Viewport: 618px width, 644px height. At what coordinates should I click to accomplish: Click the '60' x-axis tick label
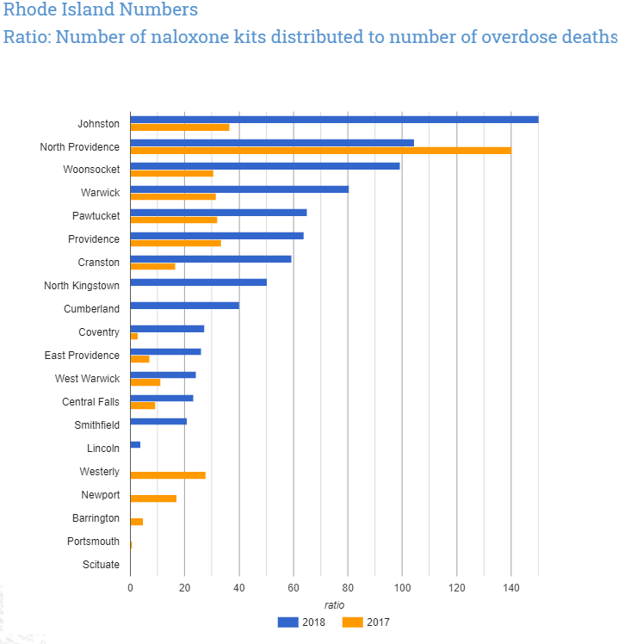coord(294,588)
